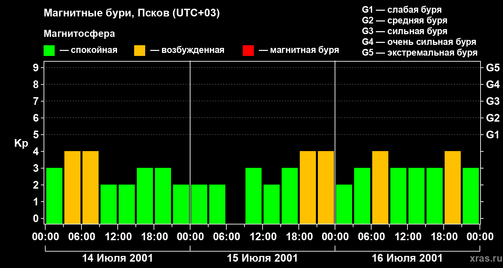
Task: Click the 18:00 time label above 15 Июля
Action: click(x=299, y=237)
